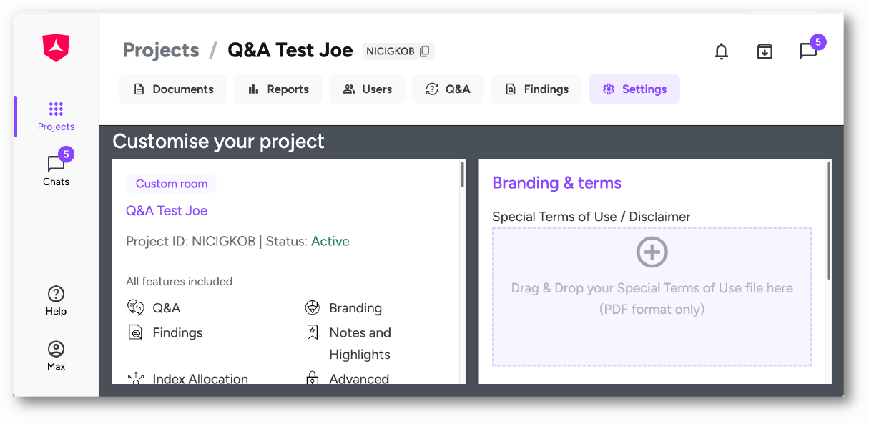The image size is (869, 424).
Task: Switch to the Settings tab
Action: pos(634,89)
